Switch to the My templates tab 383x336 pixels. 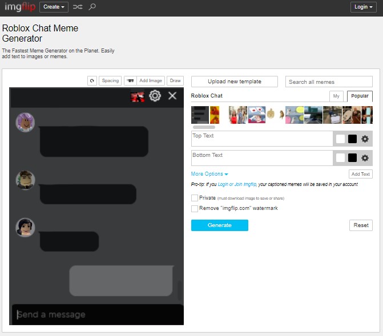336,96
